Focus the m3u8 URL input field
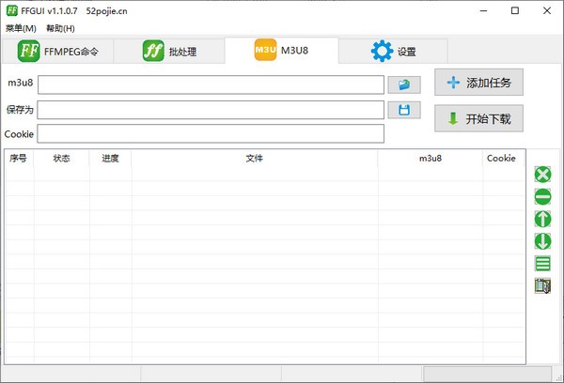564x383 pixels. [x=211, y=85]
